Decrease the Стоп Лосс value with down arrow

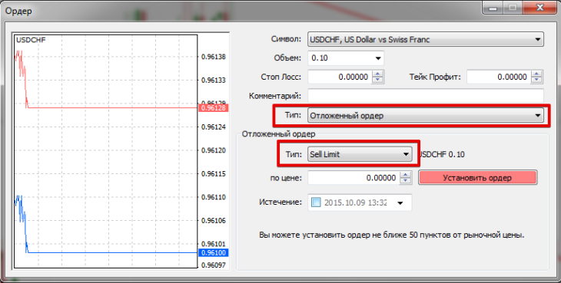378,81
